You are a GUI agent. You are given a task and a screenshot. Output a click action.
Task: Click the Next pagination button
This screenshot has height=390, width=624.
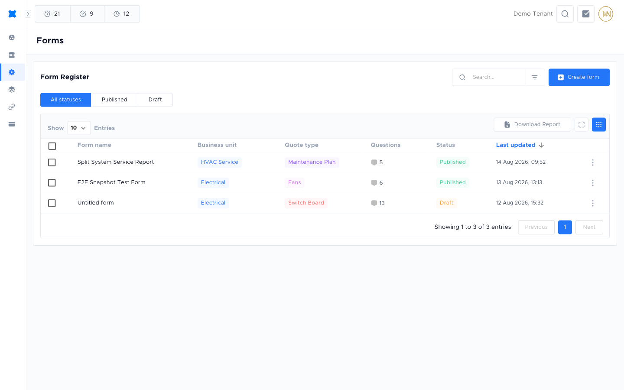[x=589, y=227]
